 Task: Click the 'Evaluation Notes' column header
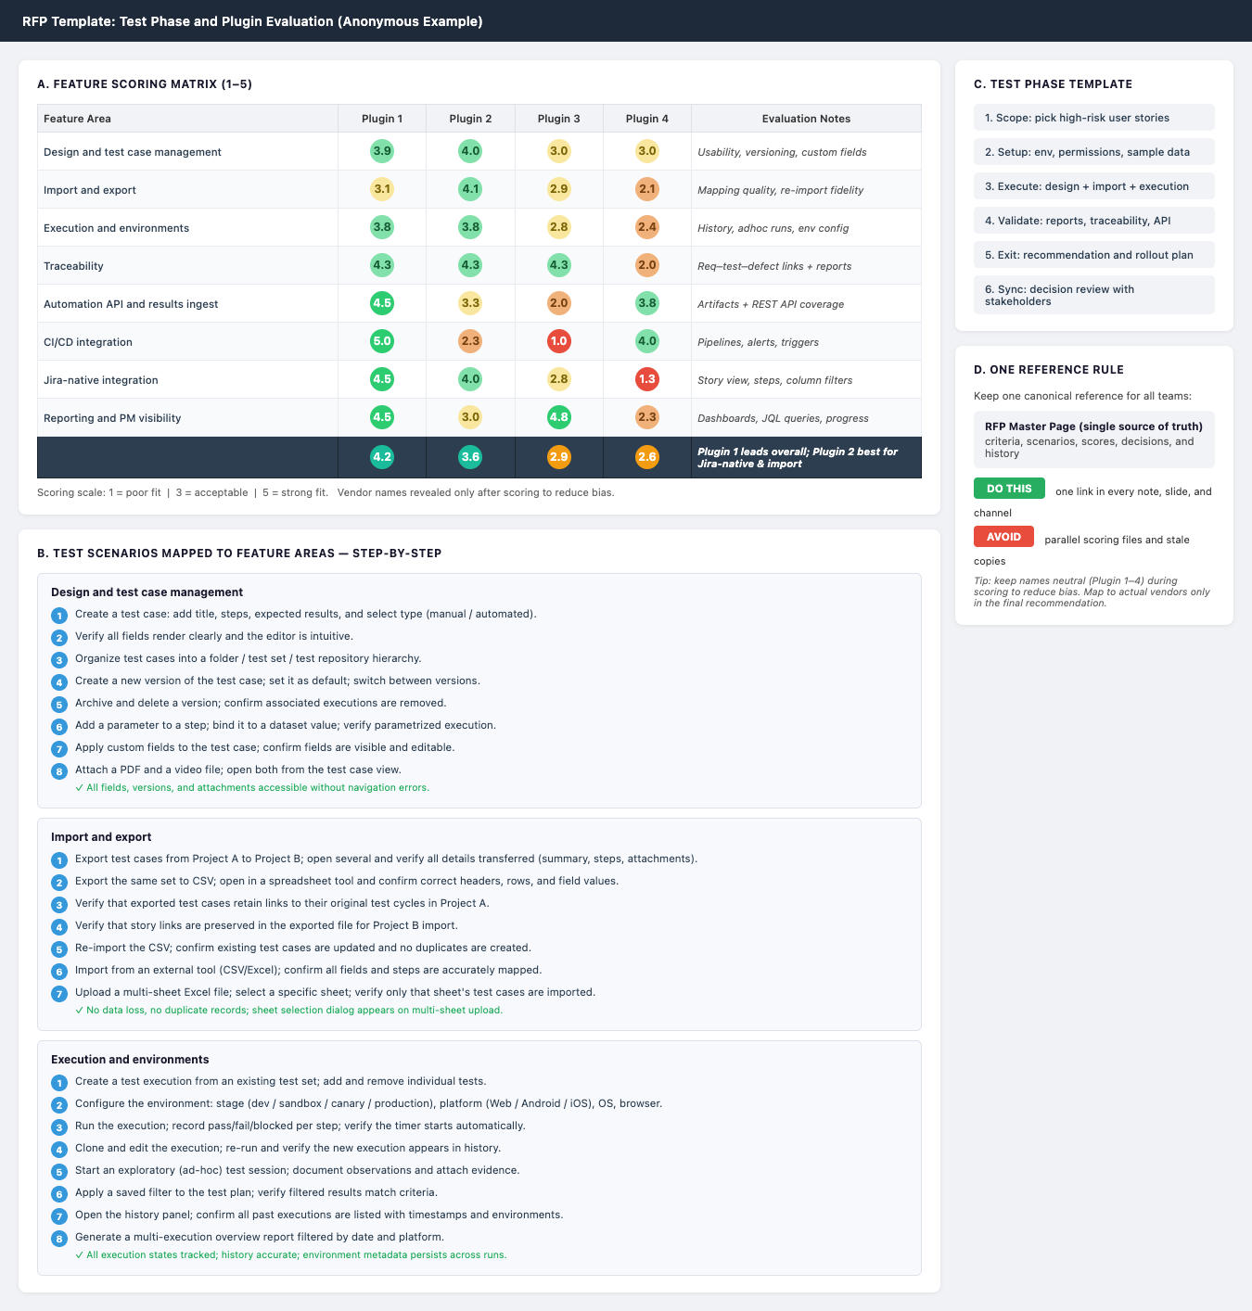tap(806, 119)
